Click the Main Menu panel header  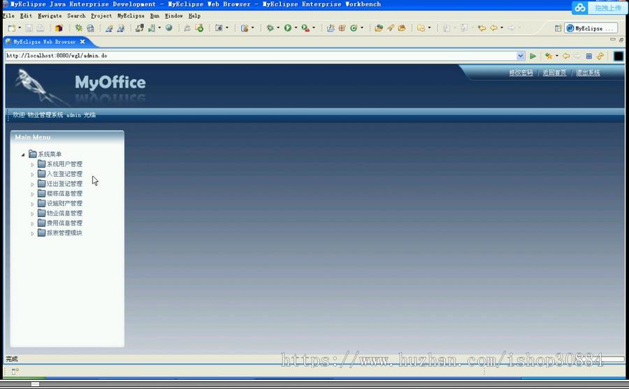tap(67, 137)
